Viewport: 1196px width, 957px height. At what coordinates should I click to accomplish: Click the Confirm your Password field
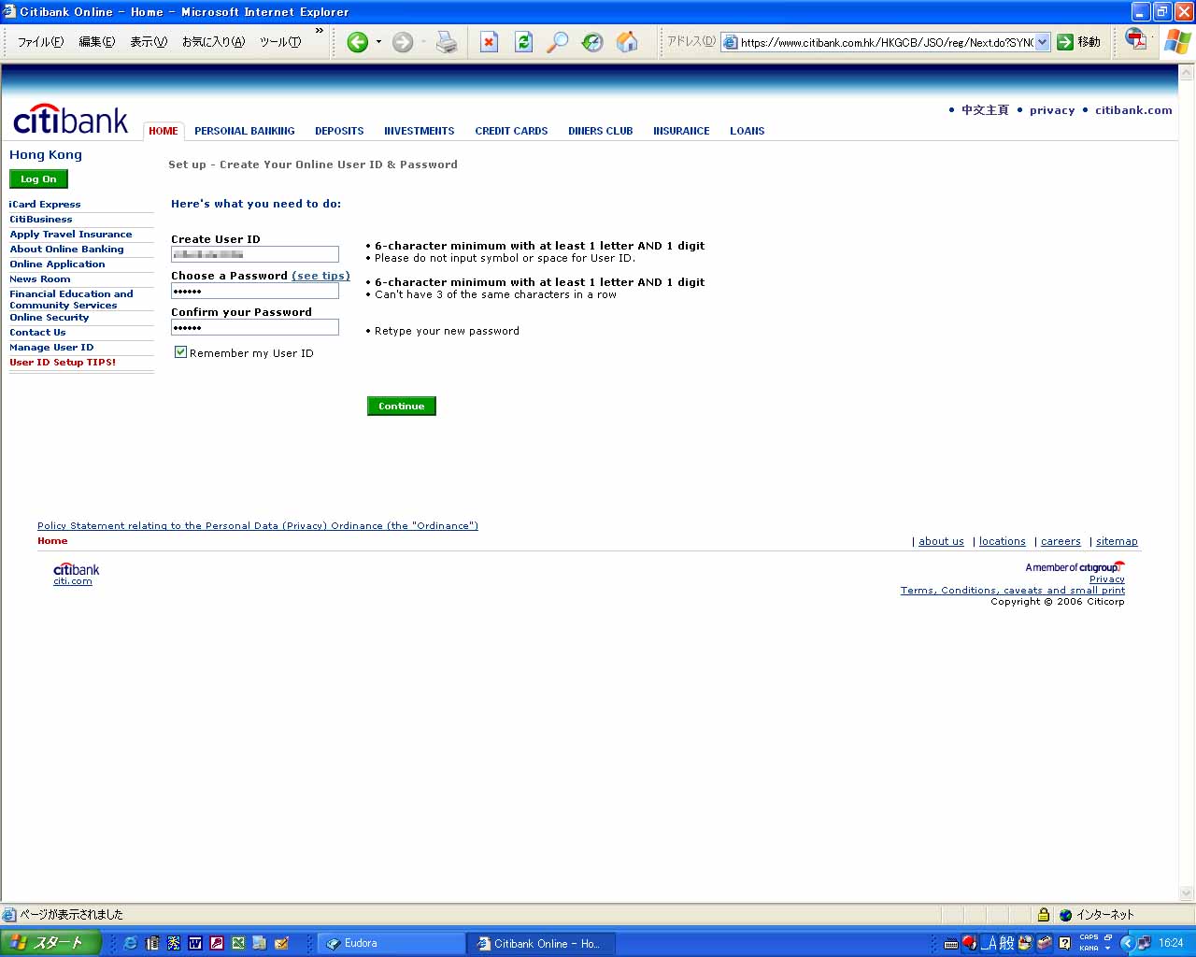(255, 327)
